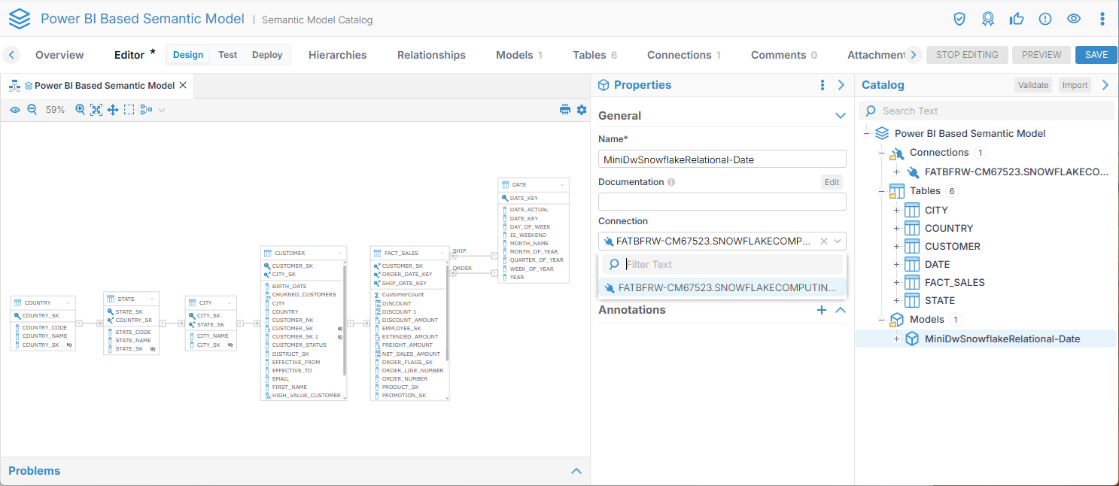Open diagram settings gear icon
The image size is (1119, 486).
pos(582,110)
